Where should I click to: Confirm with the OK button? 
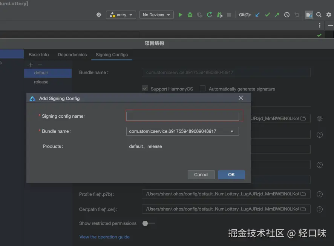231,175
